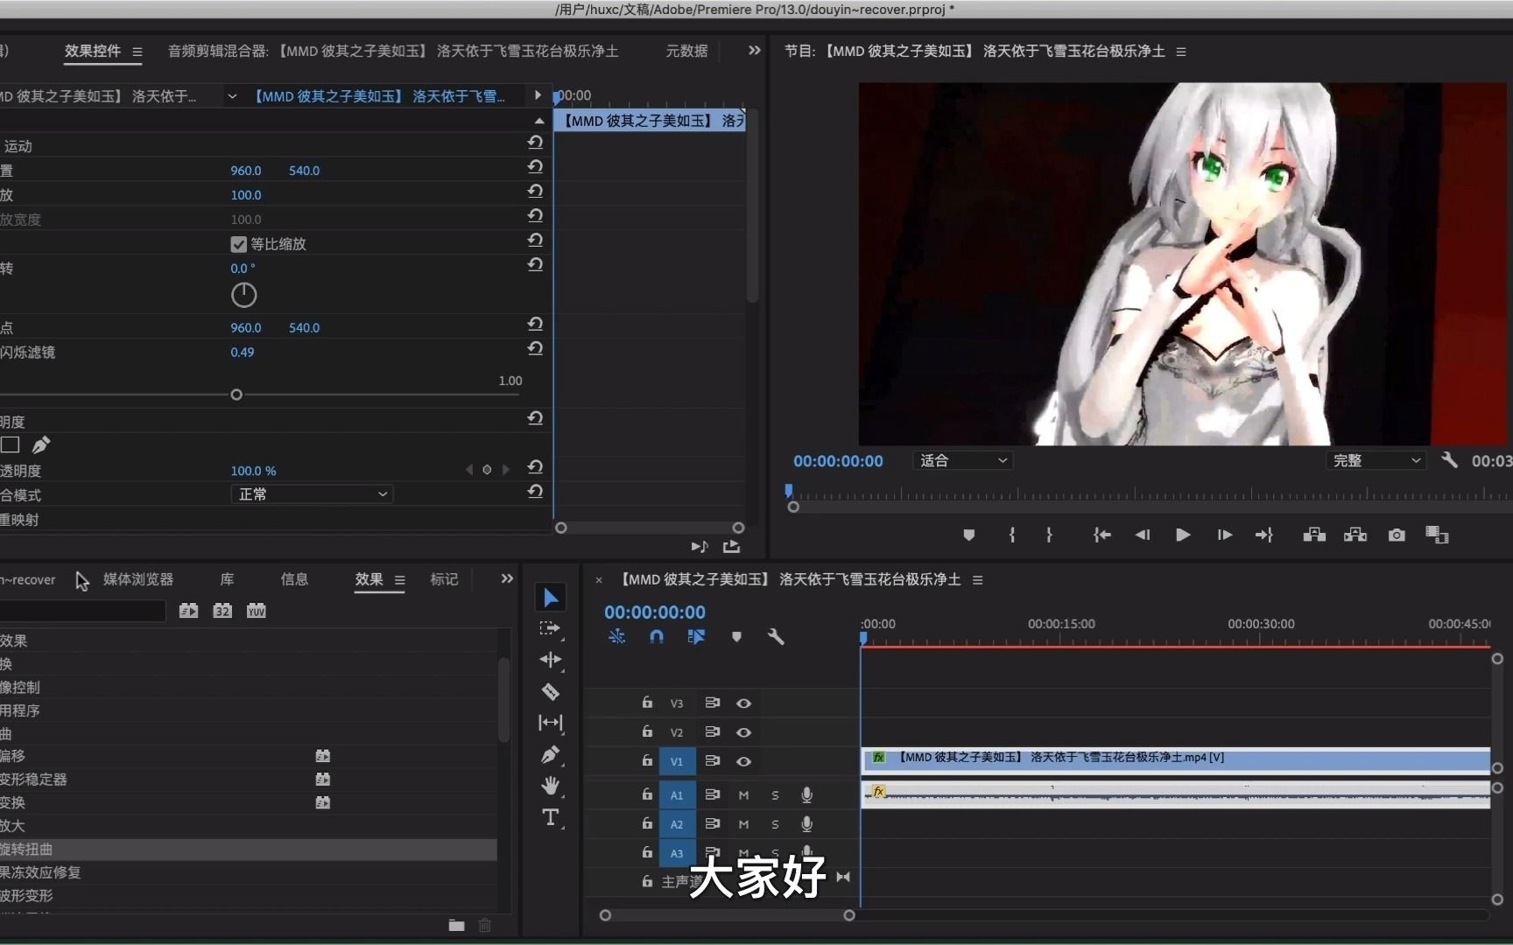Enable voice-over record on A1
Viewport: 1513px width, 945px height.
(806, 795)
